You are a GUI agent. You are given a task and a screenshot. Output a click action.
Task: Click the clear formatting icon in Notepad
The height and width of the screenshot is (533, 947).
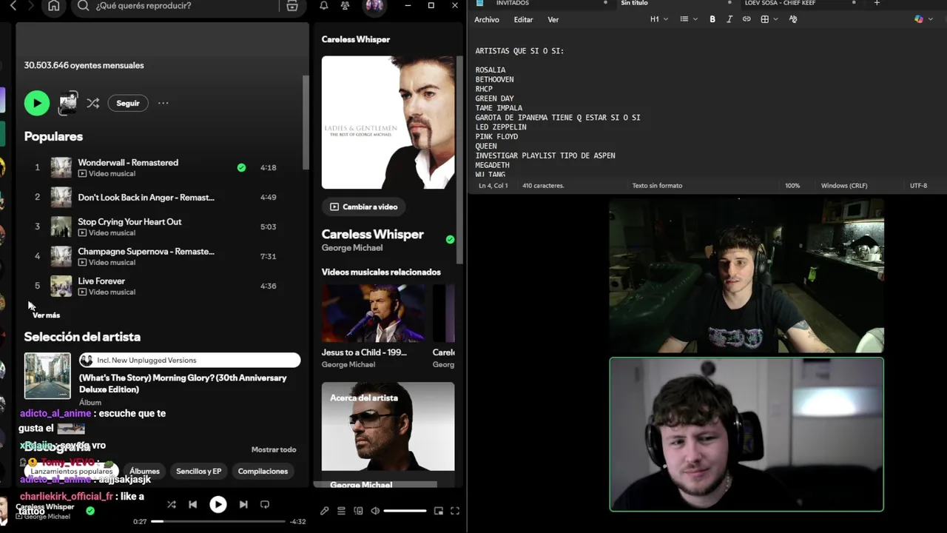click(x=793, y=19)
